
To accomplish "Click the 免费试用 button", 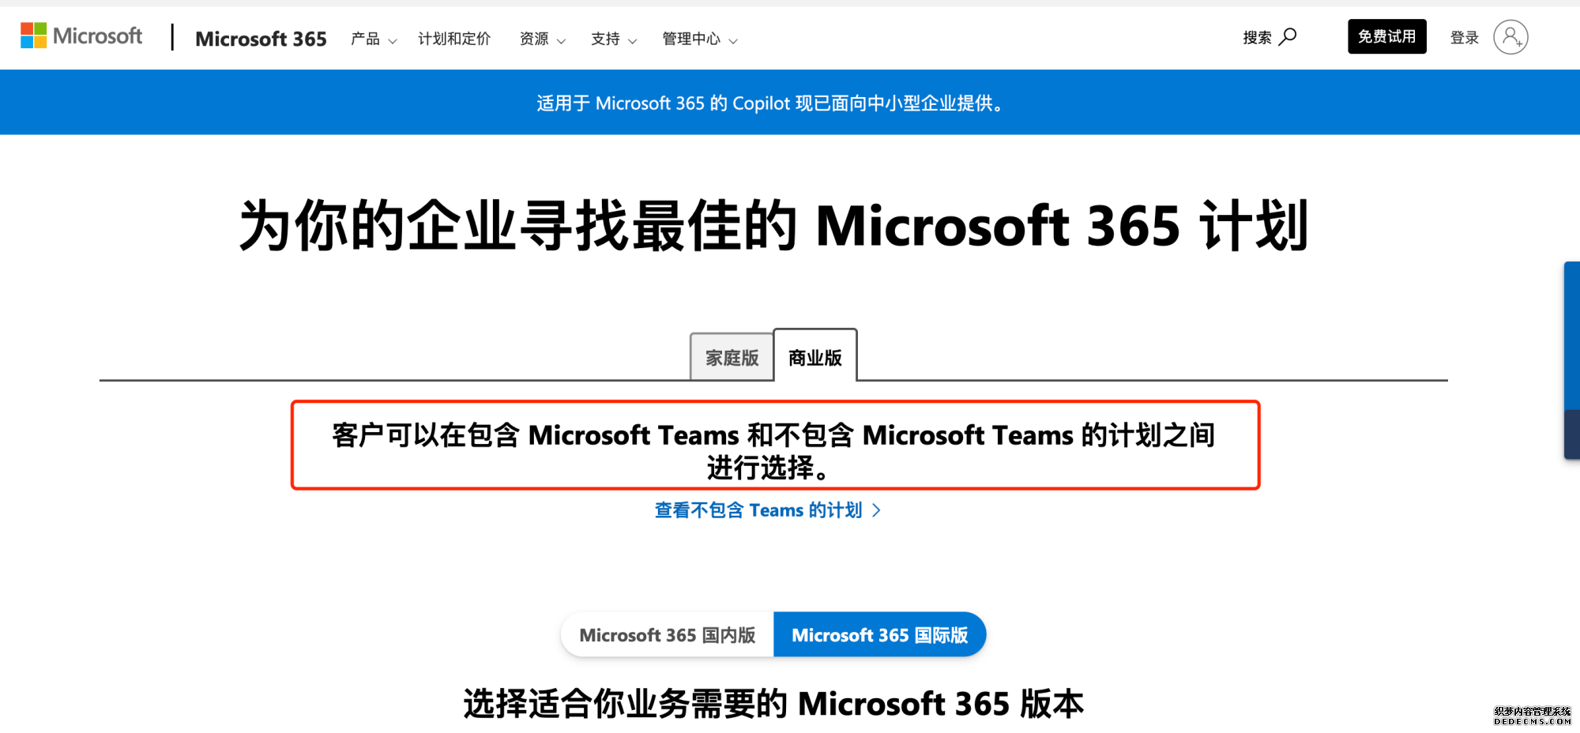I will [x=1387, y=36].
